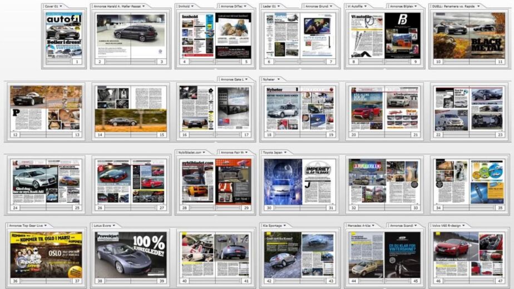Image resolution: width=514 pixels, height=289 pixels.
Task: Select the Annonse Top Gear Live tab
Action: pos(28,226)
